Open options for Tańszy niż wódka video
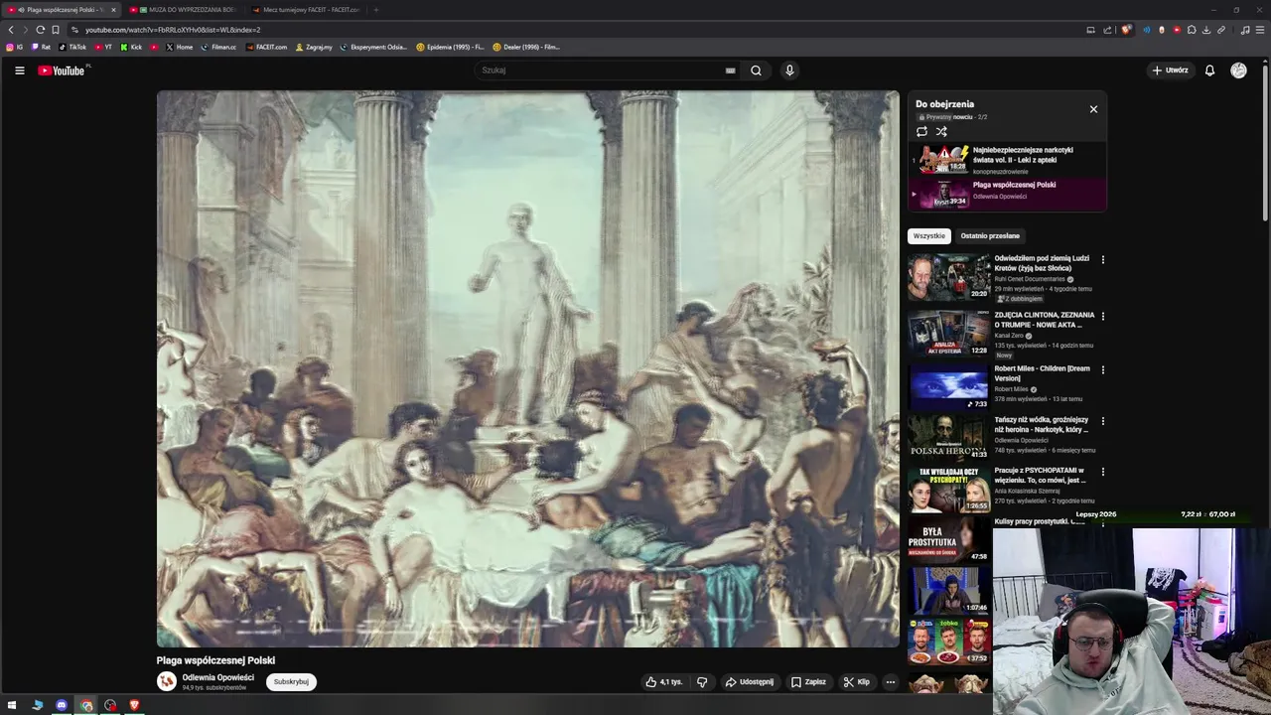The height and width of the screenshot is (715, 1271). [x=1102, y=421]
